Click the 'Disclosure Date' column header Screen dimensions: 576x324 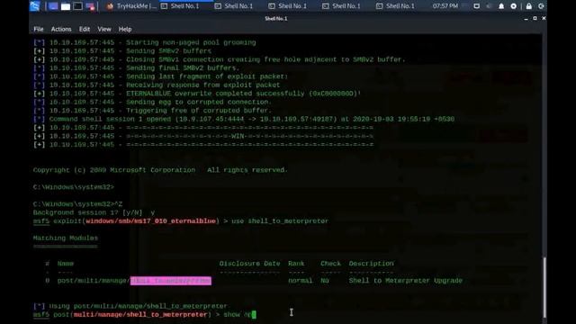(249, 264)
